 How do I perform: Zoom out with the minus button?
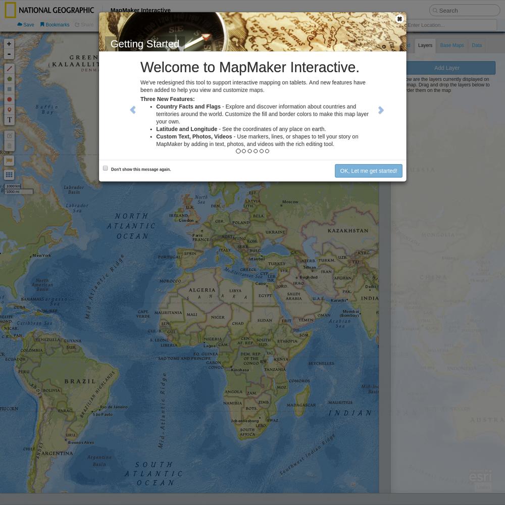(x=9, y=54)
